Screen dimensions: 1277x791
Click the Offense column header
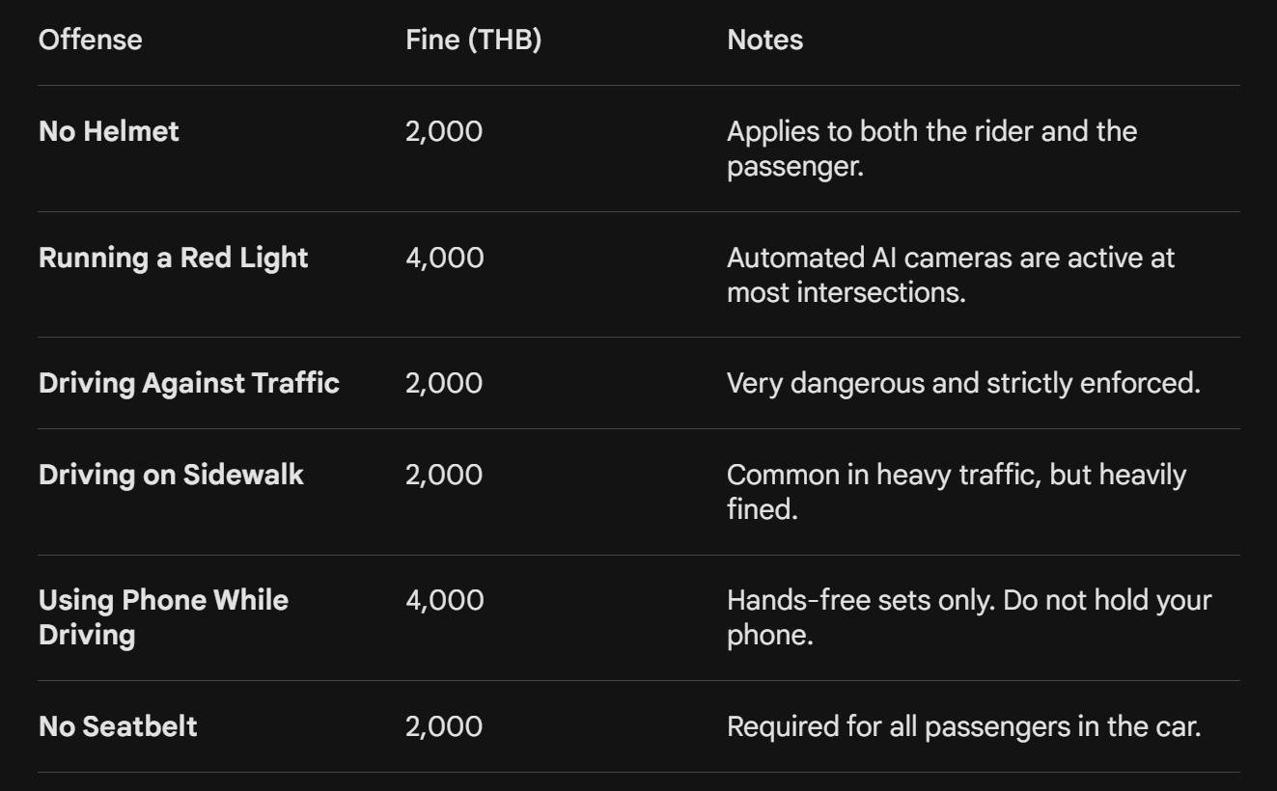[90, 41]
